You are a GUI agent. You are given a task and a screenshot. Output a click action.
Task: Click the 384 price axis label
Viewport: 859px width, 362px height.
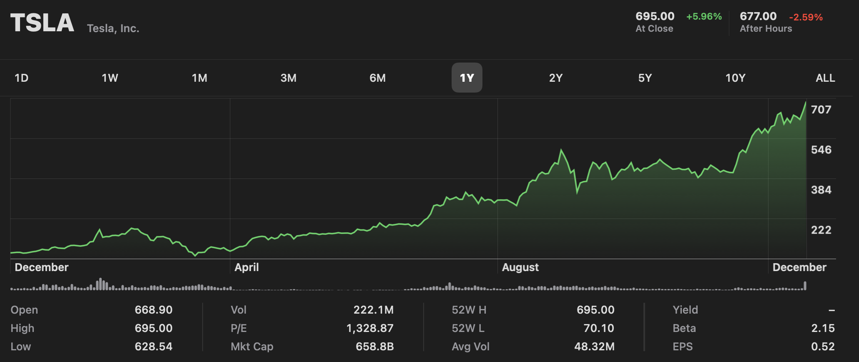point(821,190)
